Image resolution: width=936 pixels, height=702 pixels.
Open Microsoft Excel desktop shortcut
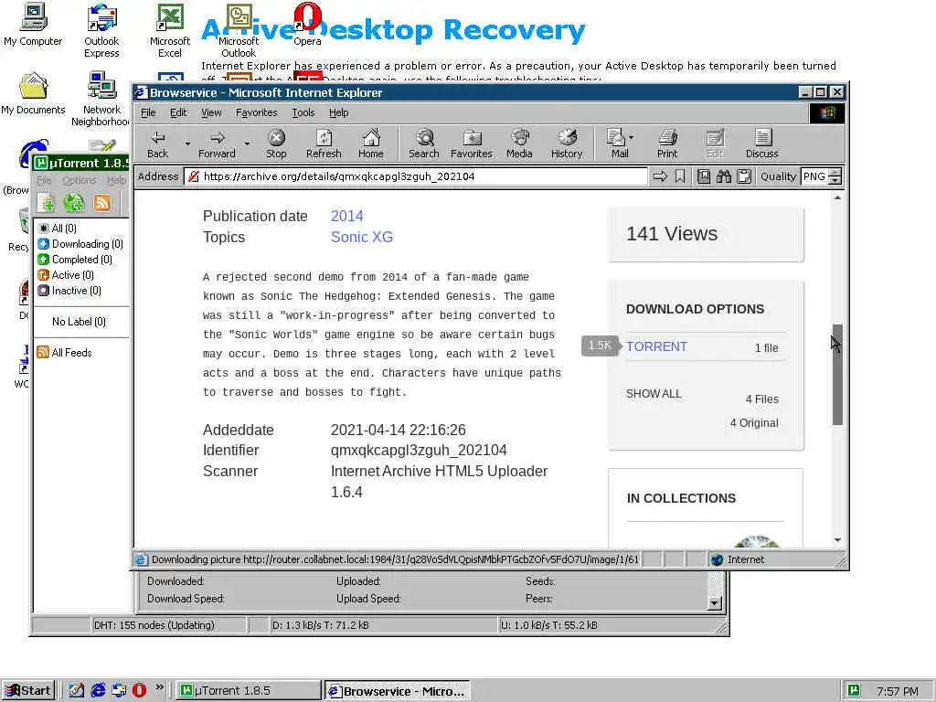click(x=169, y=31)
